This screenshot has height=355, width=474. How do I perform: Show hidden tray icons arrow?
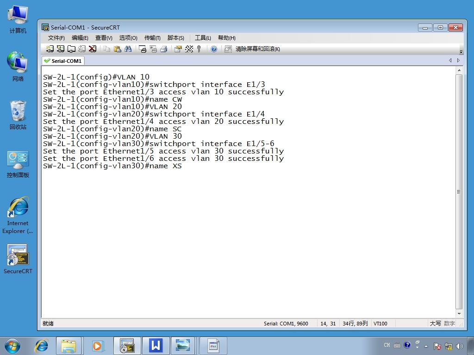(x=426, y=346)
